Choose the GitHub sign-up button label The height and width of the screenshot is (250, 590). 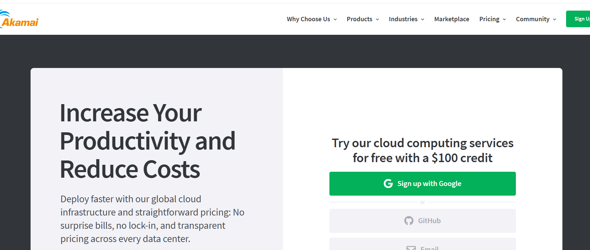(429, 221)
